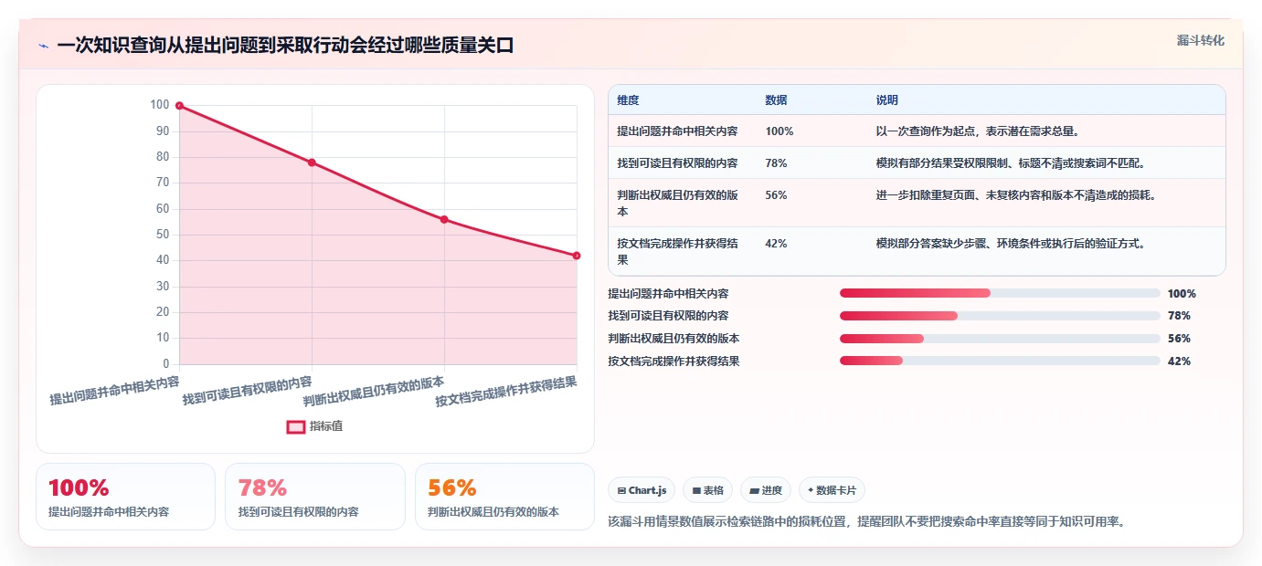Click table cell 按文档完成操作并获得结果
1262x566 pixels.
[x=681, y=251]
